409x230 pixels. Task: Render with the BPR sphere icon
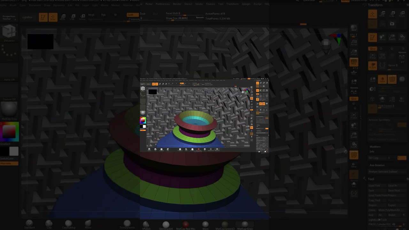pos(354,28)
